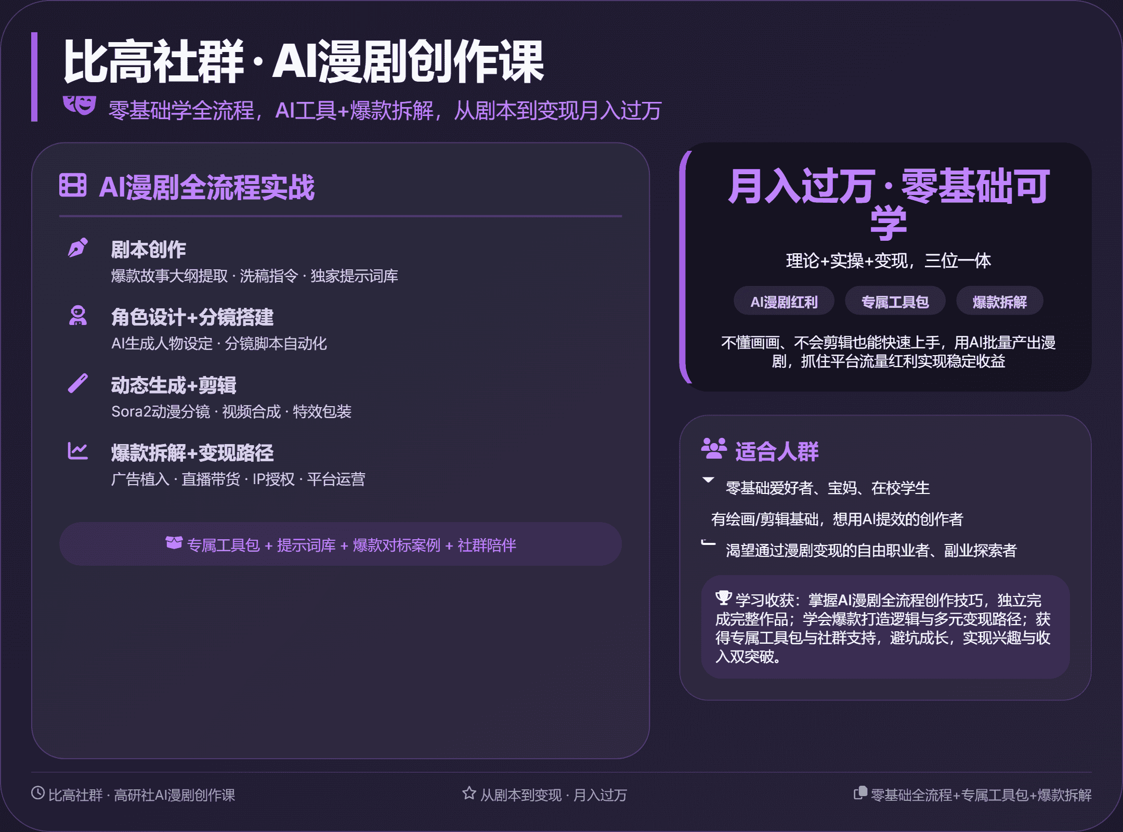Select the AI漫剧红利 pill tag
The width and height of the screenshot is (1123, 832).
tap(784, 302)
